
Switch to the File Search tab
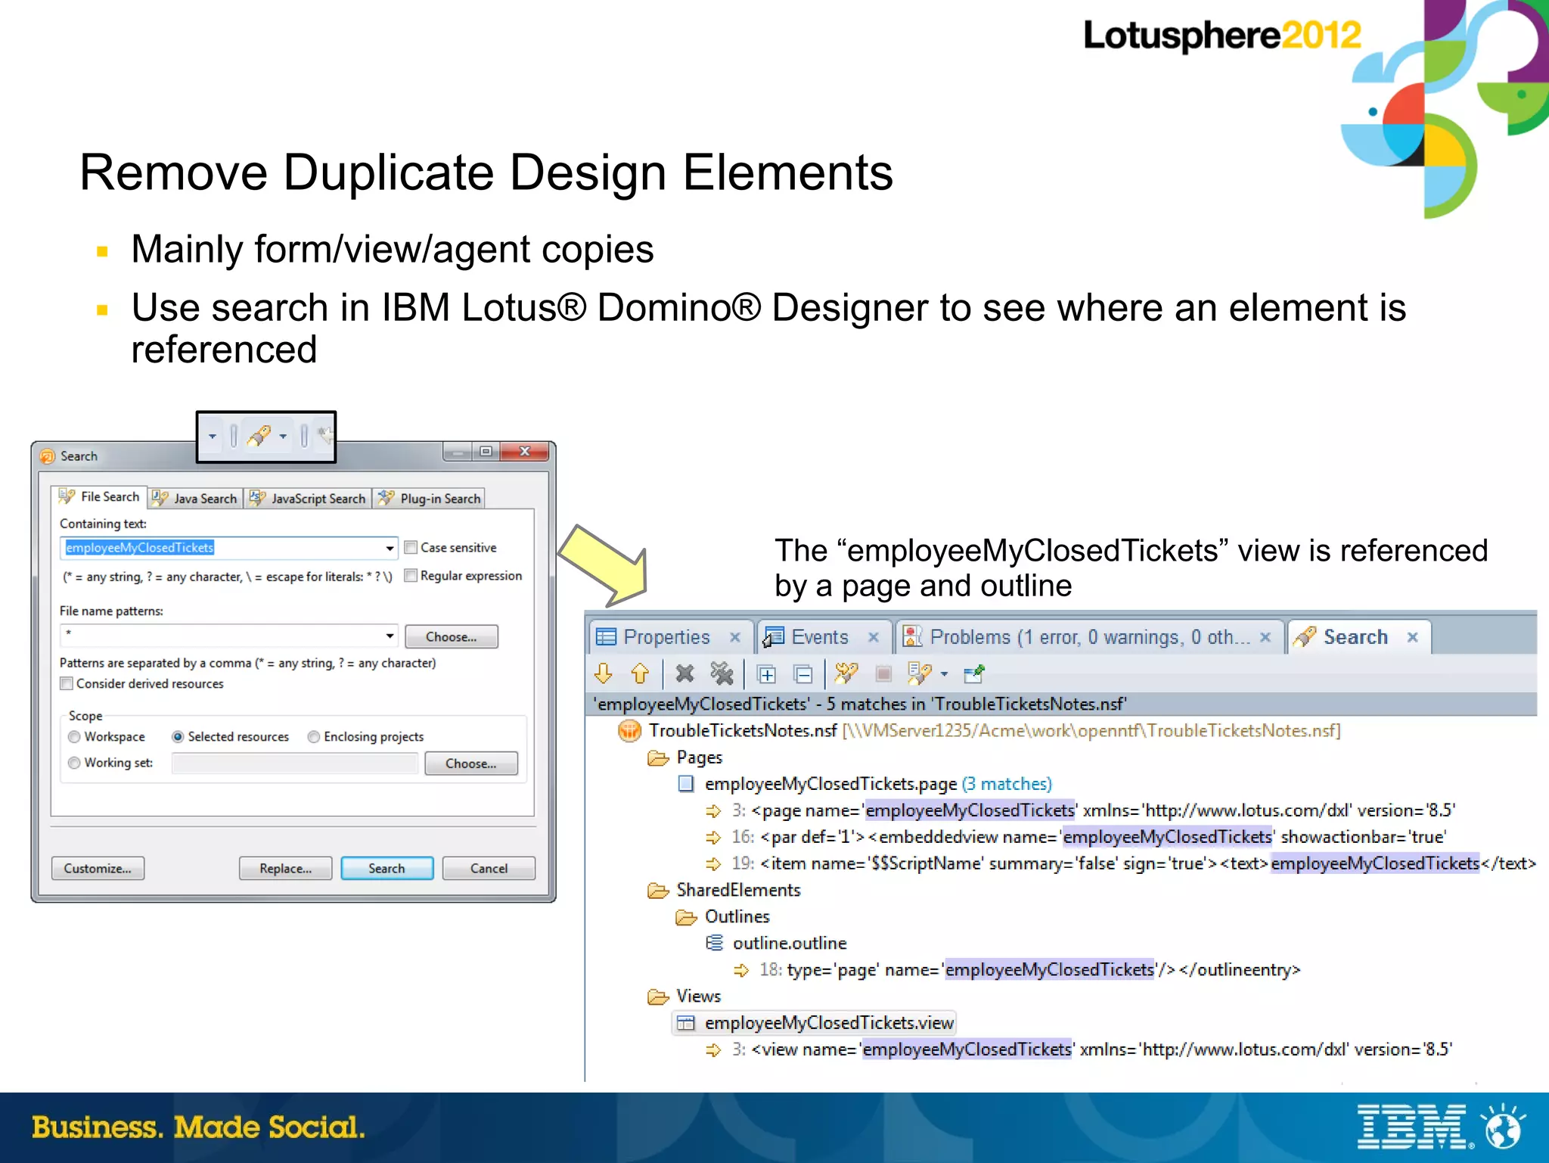tap(99, 497)
